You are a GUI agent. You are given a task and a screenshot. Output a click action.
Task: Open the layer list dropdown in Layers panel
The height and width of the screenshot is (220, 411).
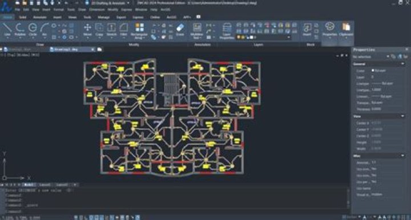click(289, 38)
